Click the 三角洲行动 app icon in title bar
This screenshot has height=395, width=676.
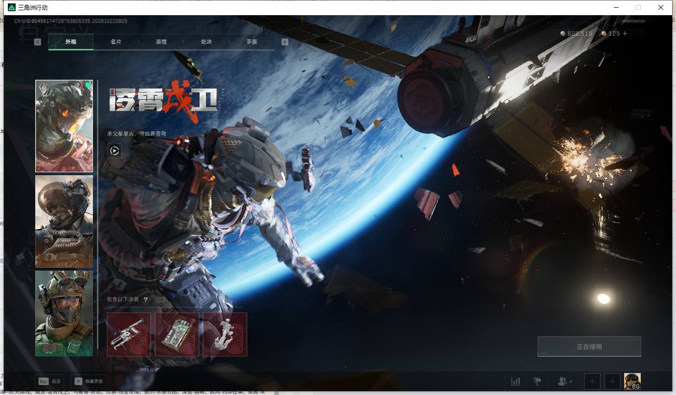click(12, 7)
